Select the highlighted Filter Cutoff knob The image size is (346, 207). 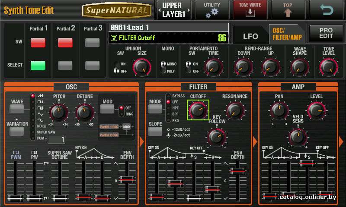pyautogui.click(x=198, y=110)
